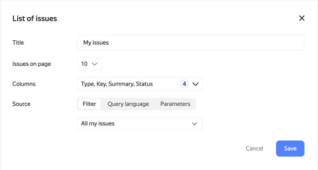
Task: Click the Title field label
Action: [x=18, y=42]
